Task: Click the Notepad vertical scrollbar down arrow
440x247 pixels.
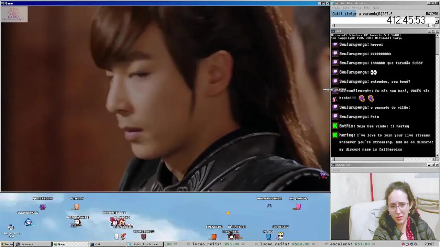Action: pyautogui.click(x=437, y=22)
